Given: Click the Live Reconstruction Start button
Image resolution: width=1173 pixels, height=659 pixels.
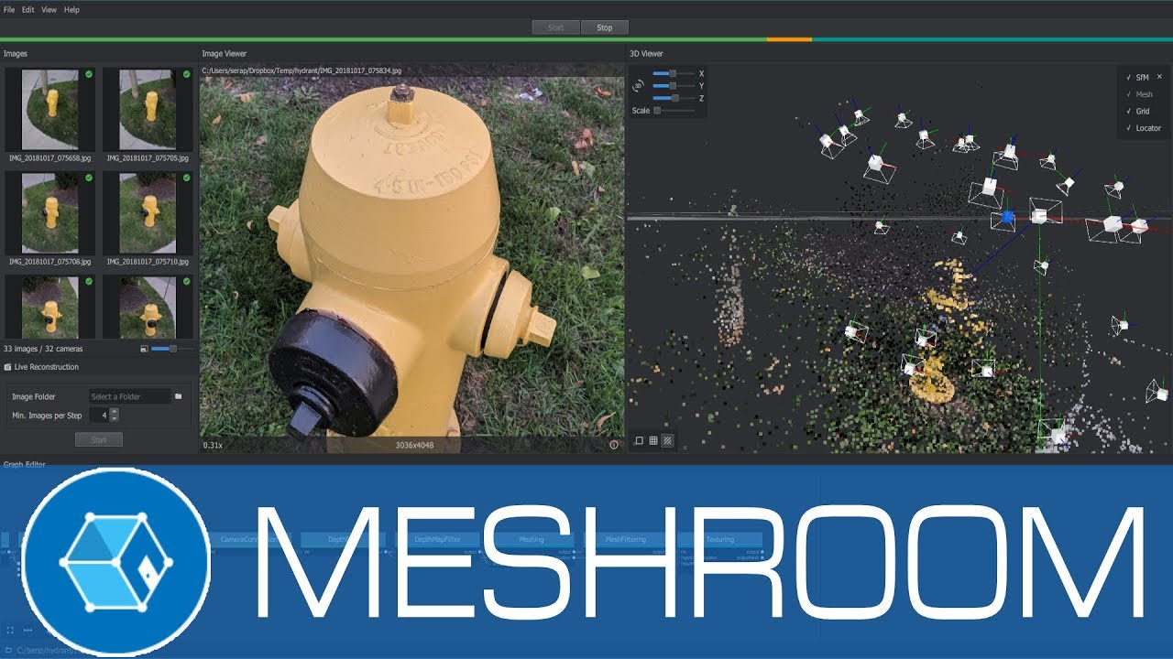Looking at the screenshot, I should [99, 439].
